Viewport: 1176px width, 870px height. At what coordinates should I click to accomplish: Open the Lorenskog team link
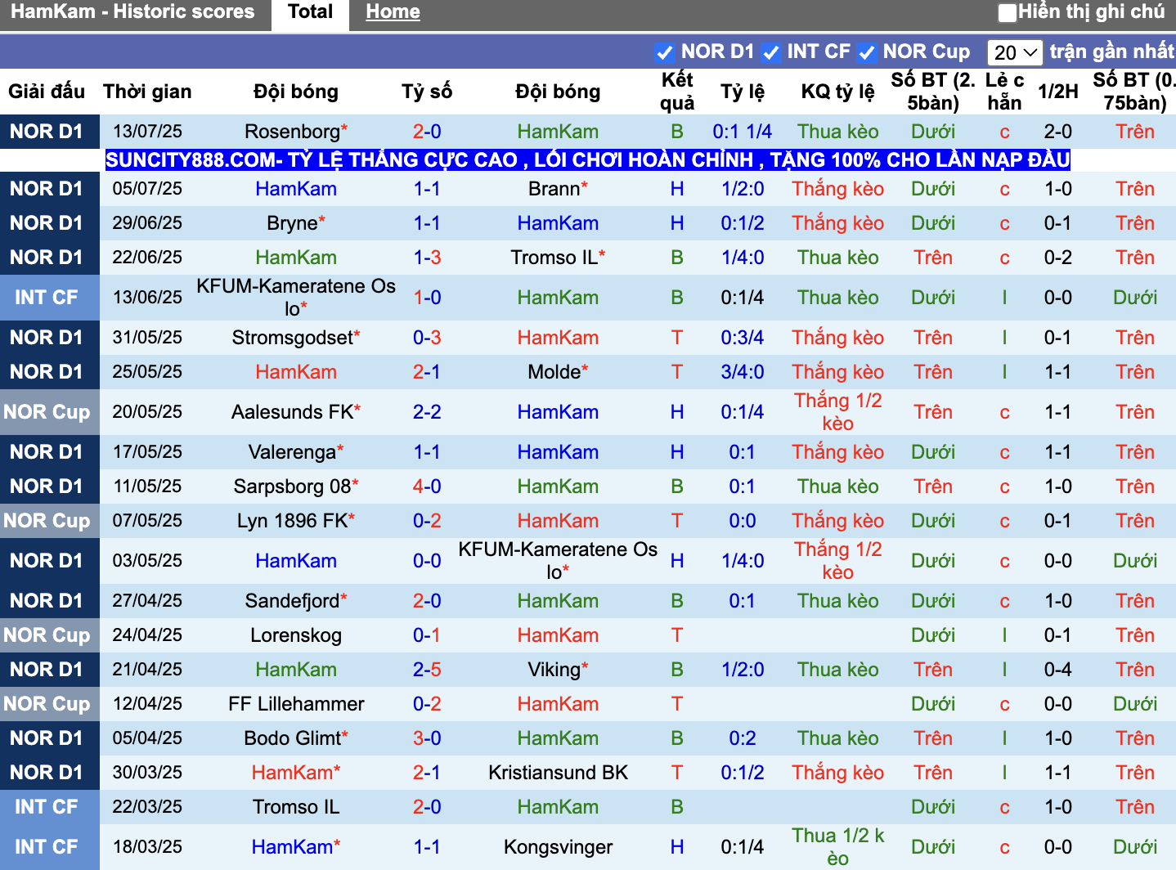(296, 635)
